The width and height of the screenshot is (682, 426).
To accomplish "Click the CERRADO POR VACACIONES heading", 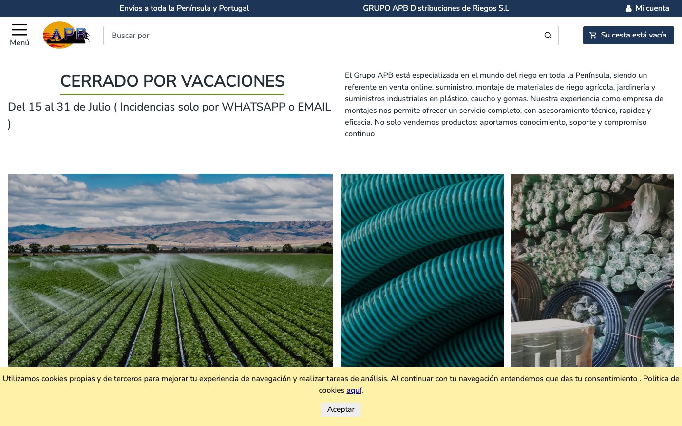I will point(172,81).
